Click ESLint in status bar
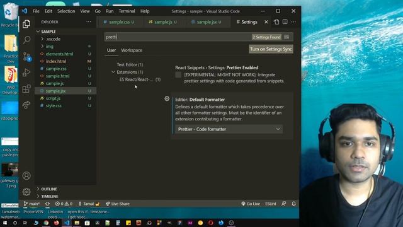Viewport: 403px width, 227px height. tap(271, 204)
